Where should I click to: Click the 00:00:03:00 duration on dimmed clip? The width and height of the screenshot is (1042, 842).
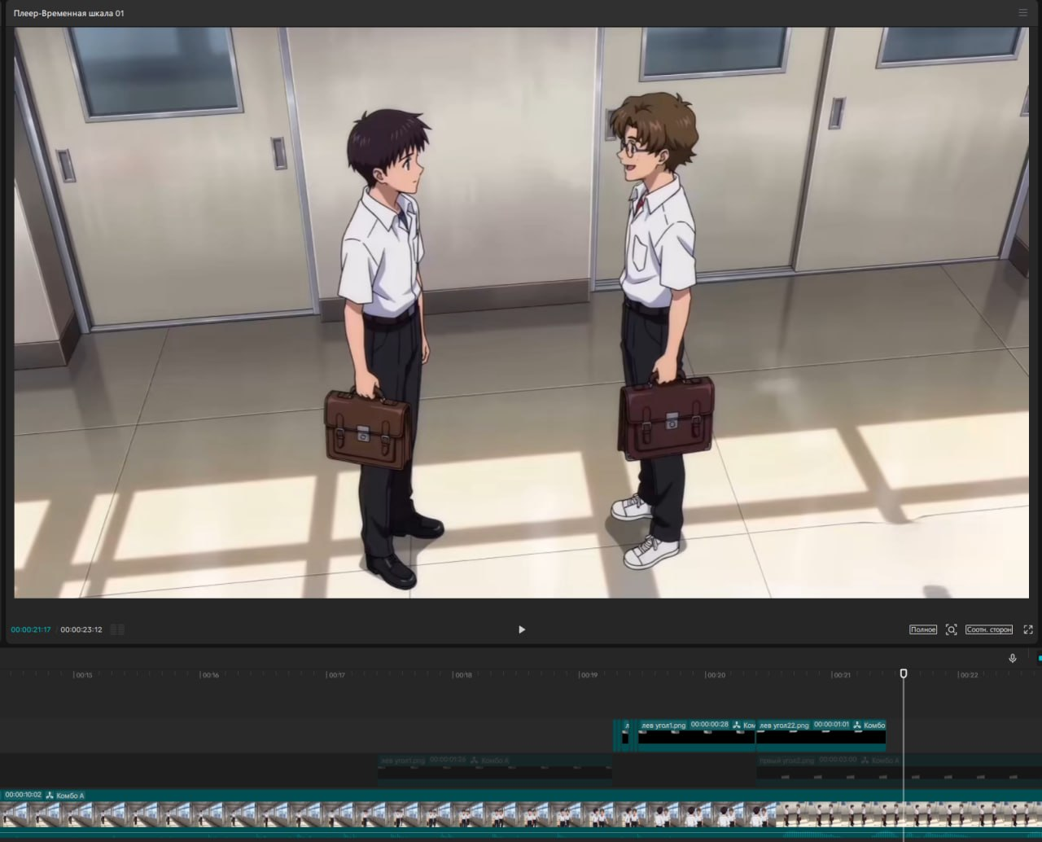coord(838,760)
